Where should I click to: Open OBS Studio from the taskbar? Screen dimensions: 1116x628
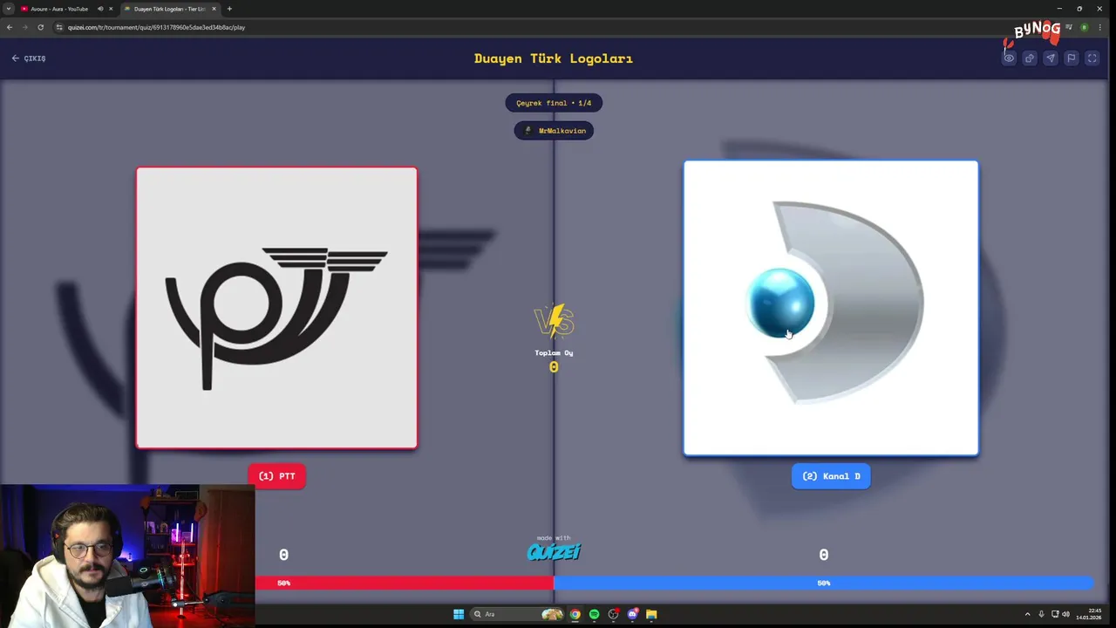pos(614,614)
